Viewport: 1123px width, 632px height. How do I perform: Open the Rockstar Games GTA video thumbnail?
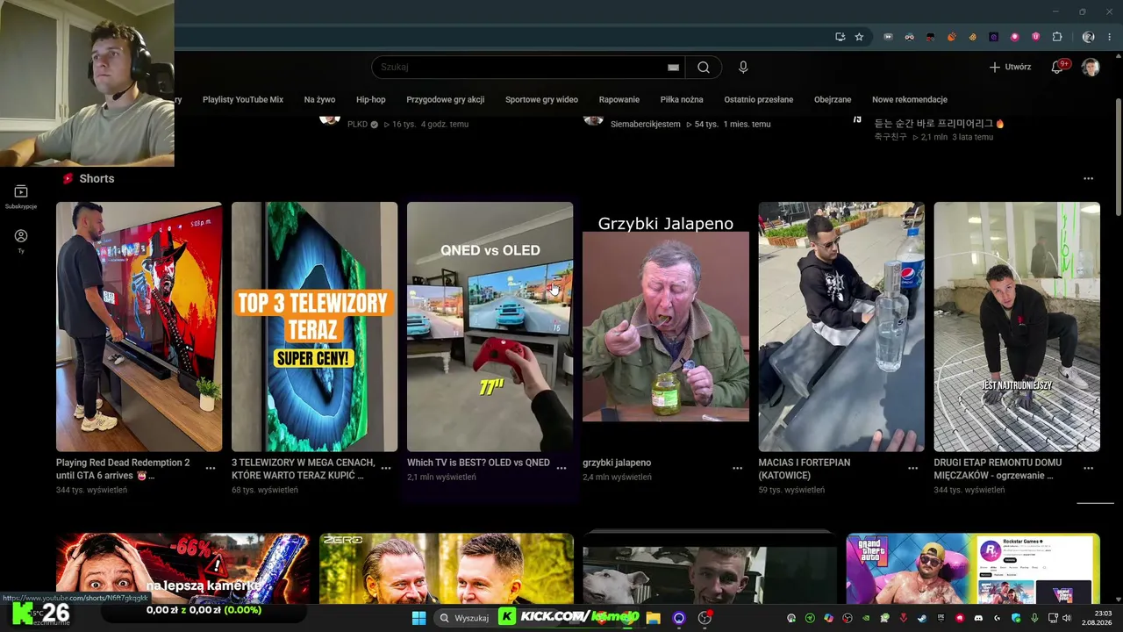coord(973,568)
